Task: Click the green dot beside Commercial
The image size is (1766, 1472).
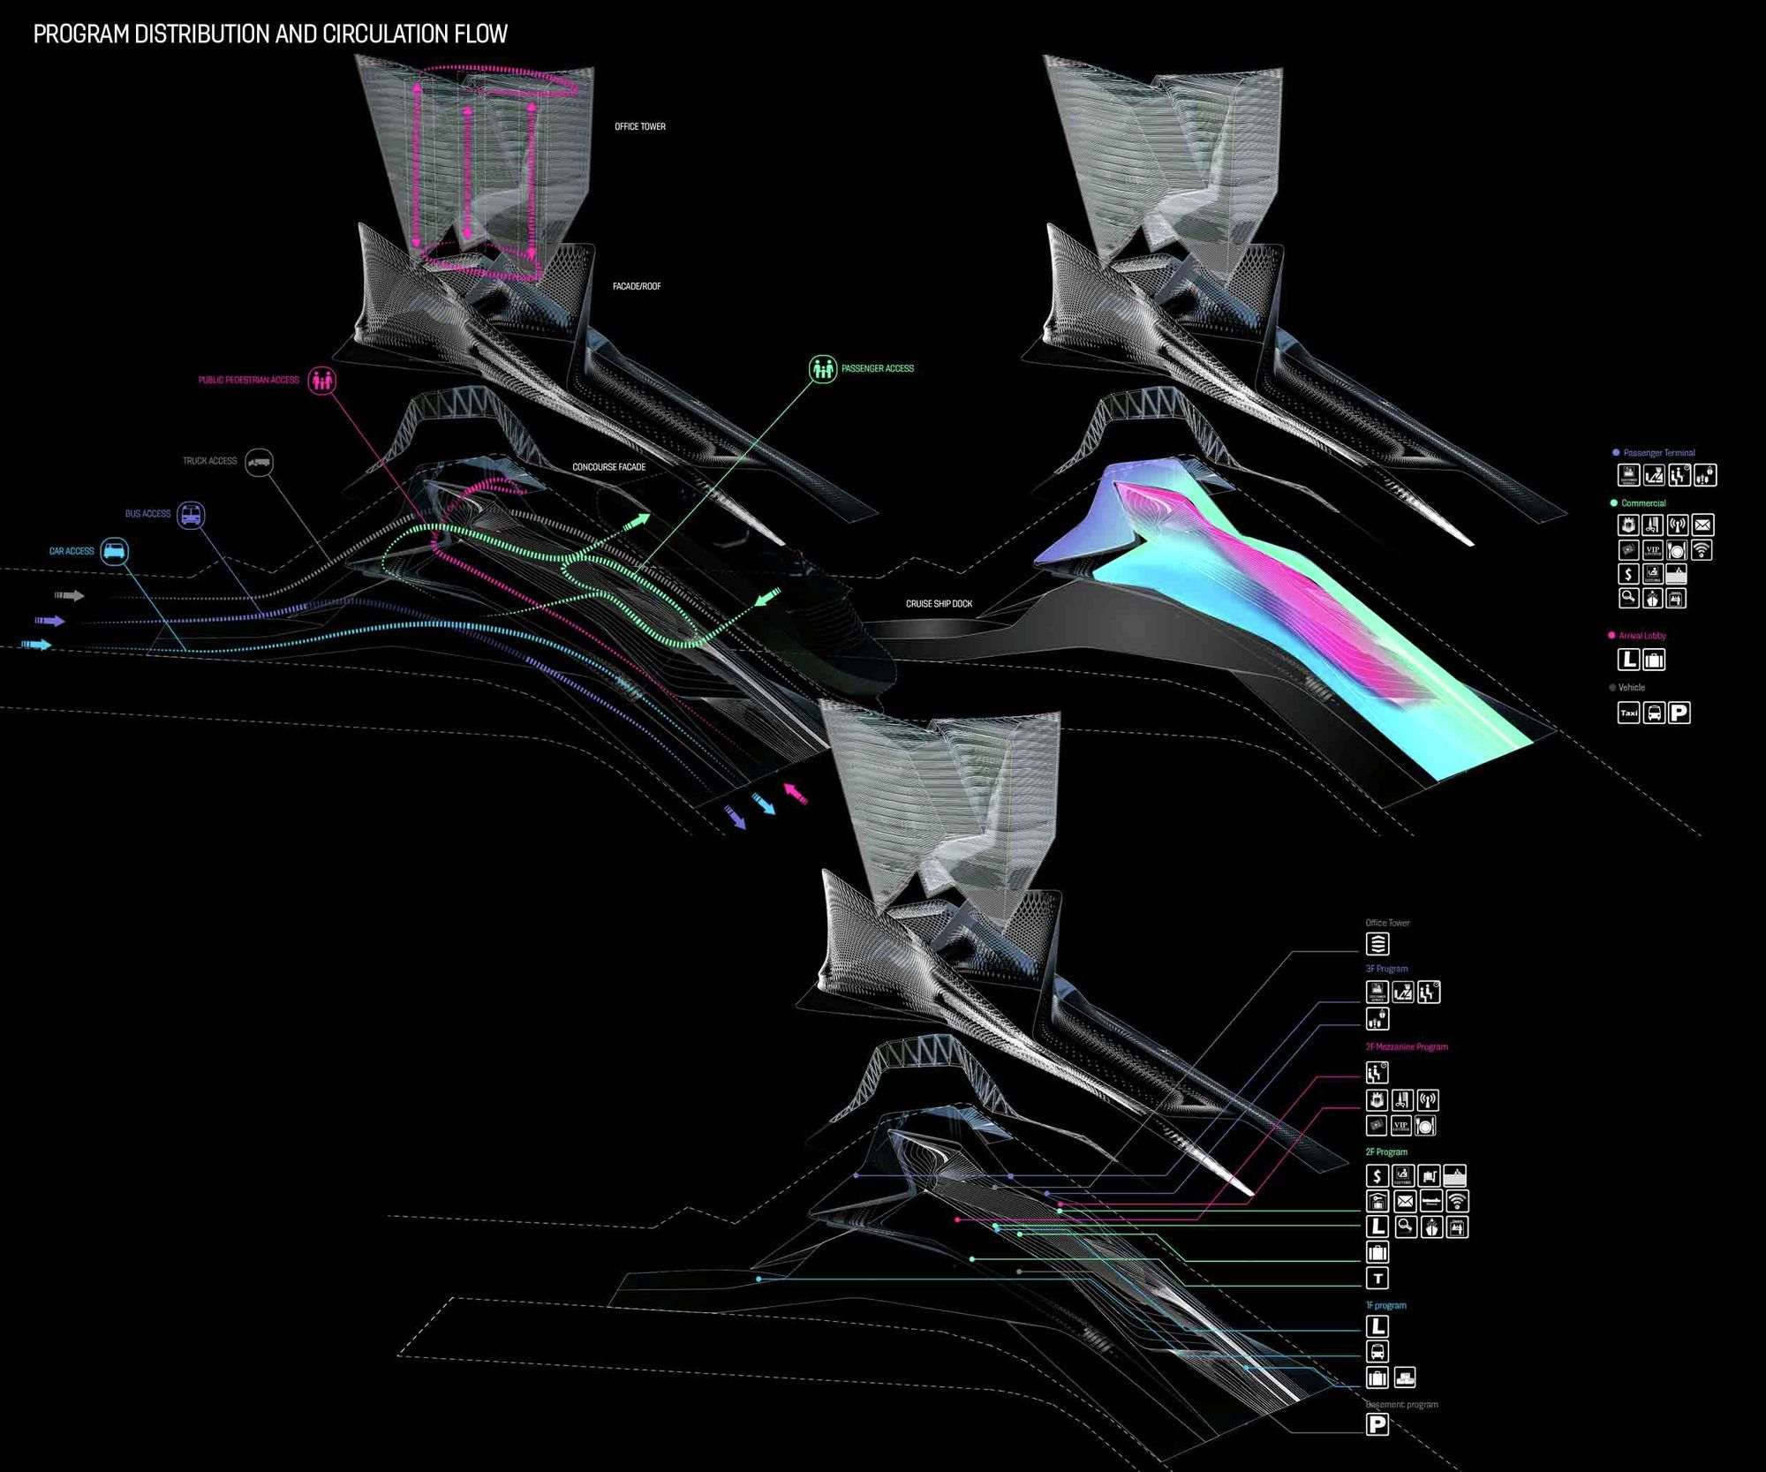Action: 1614,503
